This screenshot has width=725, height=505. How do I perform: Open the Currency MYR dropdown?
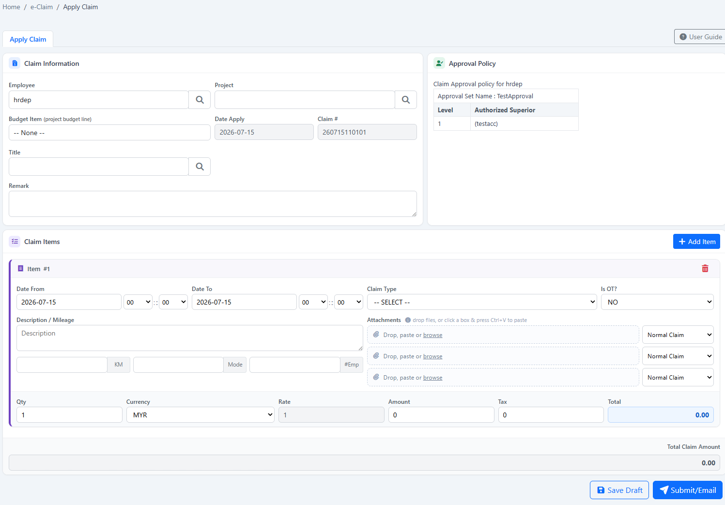201,415
